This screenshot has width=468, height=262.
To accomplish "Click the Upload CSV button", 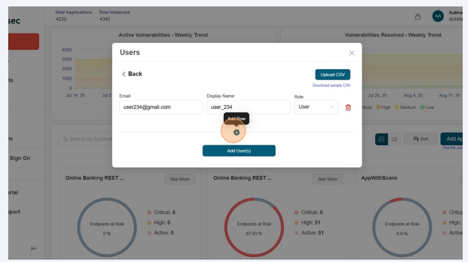I will tap(332, 74).
